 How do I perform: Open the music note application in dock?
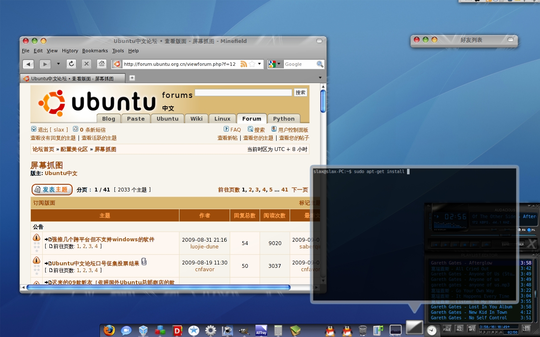pos(378,330)
